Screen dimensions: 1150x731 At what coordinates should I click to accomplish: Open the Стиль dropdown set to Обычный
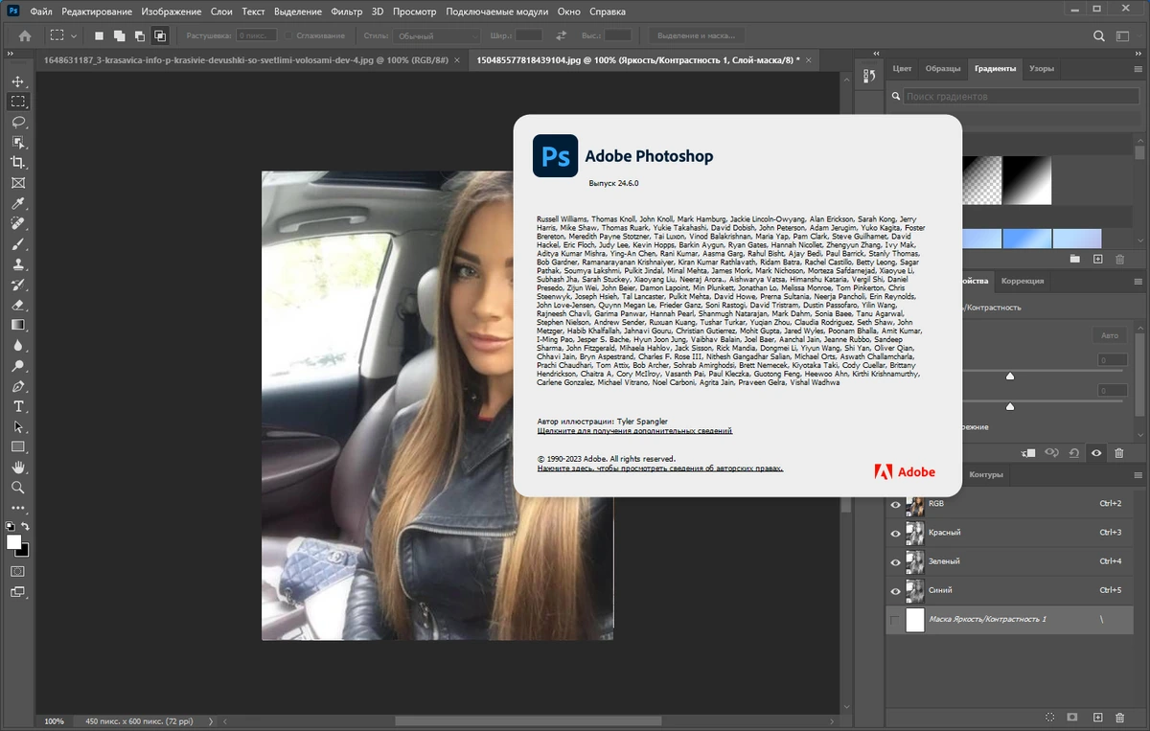coord(435,35)
